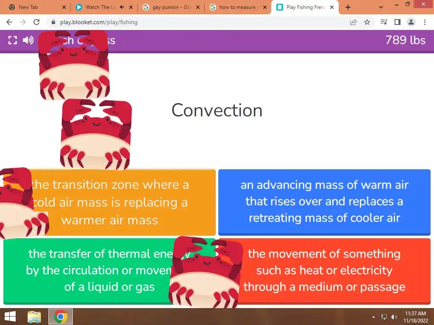Go back to previous page
Viewport: 434px width, 325px height.
coord(9,22)
